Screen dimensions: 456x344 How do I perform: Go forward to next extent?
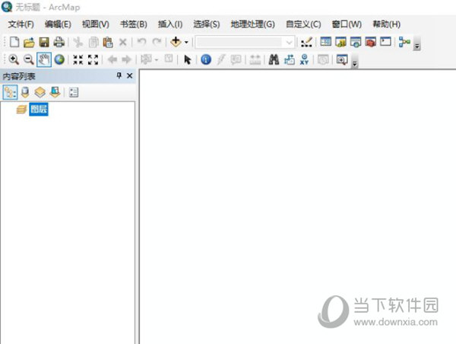point(126,59)
